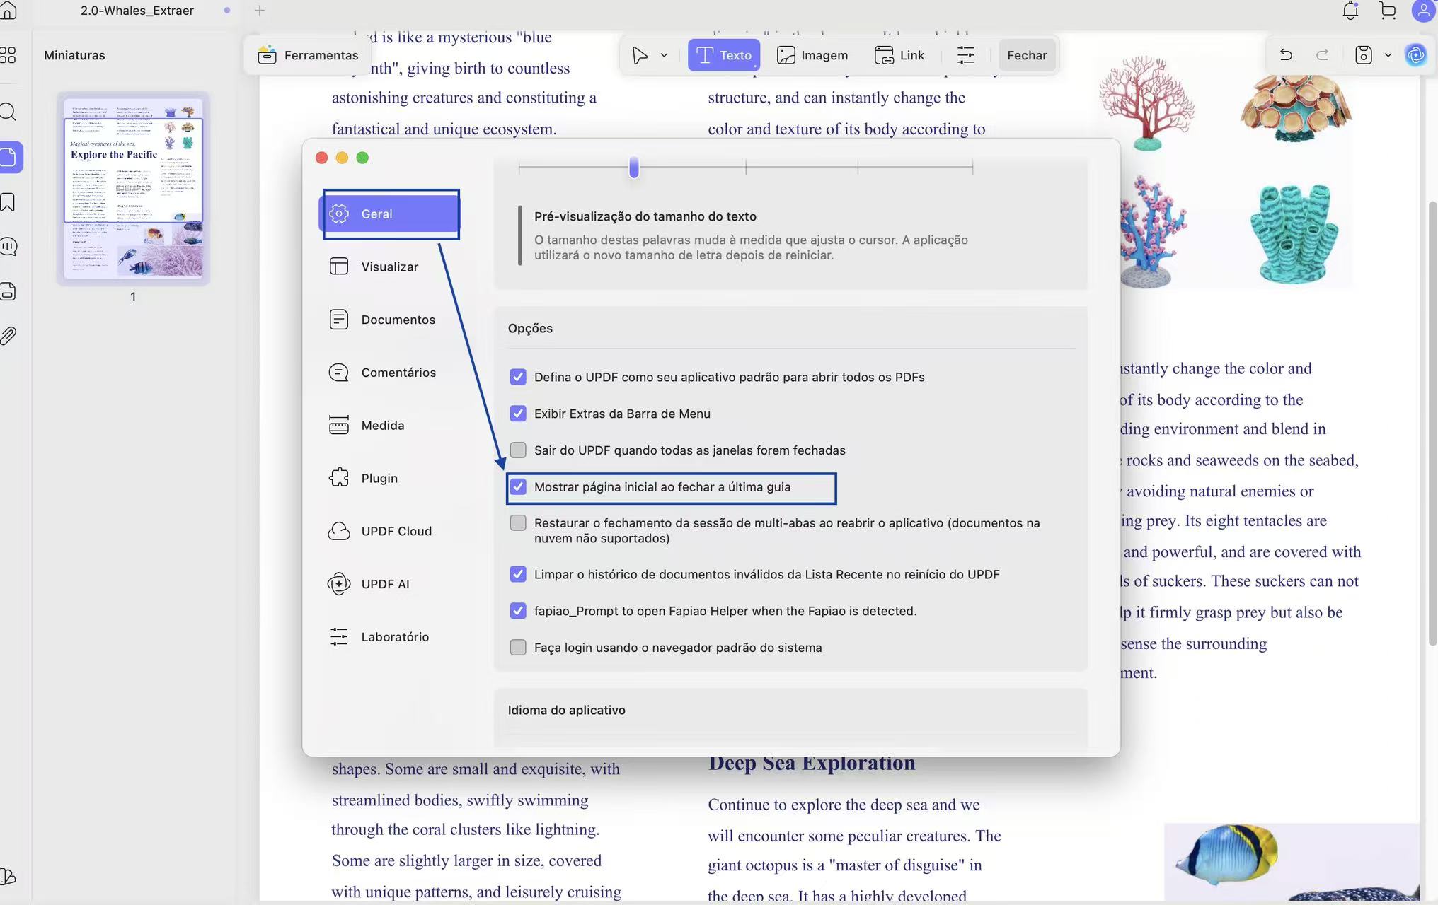
Task: Click the edit settings sliders icon
Action: [965, 55]
